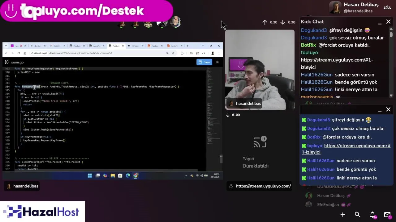Open the browser extensions puzzle icon
This screenshot has height=222, width=396.
click(x=182, y=53)
